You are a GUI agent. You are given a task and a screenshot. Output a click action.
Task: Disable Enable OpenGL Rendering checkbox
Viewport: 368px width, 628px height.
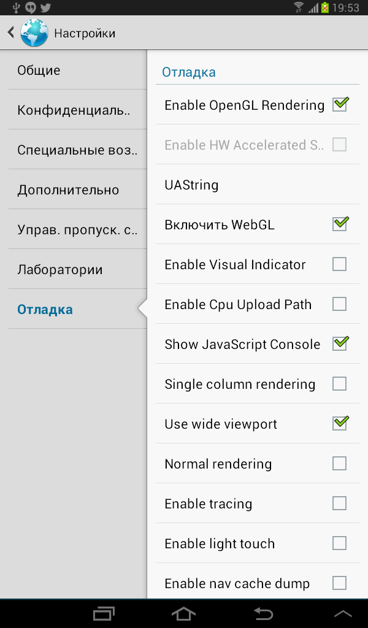pyautogui.click(x=340, y=105)
